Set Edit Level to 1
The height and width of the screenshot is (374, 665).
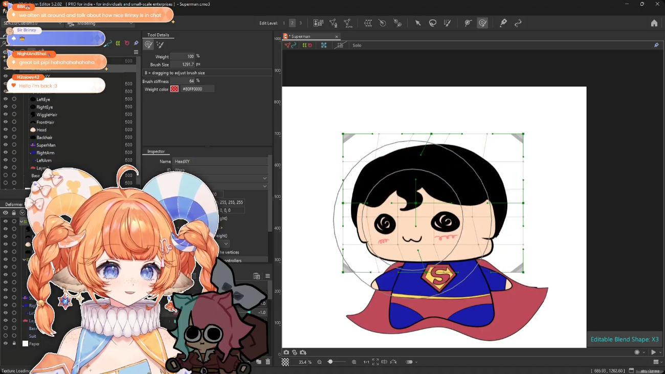pyautogui.click(x=284, y=23)
